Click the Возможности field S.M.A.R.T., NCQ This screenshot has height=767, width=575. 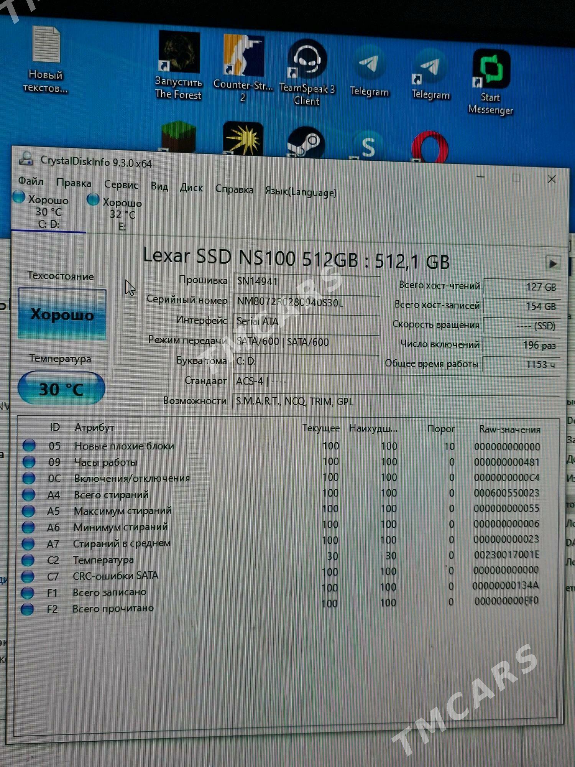point(396,402)
